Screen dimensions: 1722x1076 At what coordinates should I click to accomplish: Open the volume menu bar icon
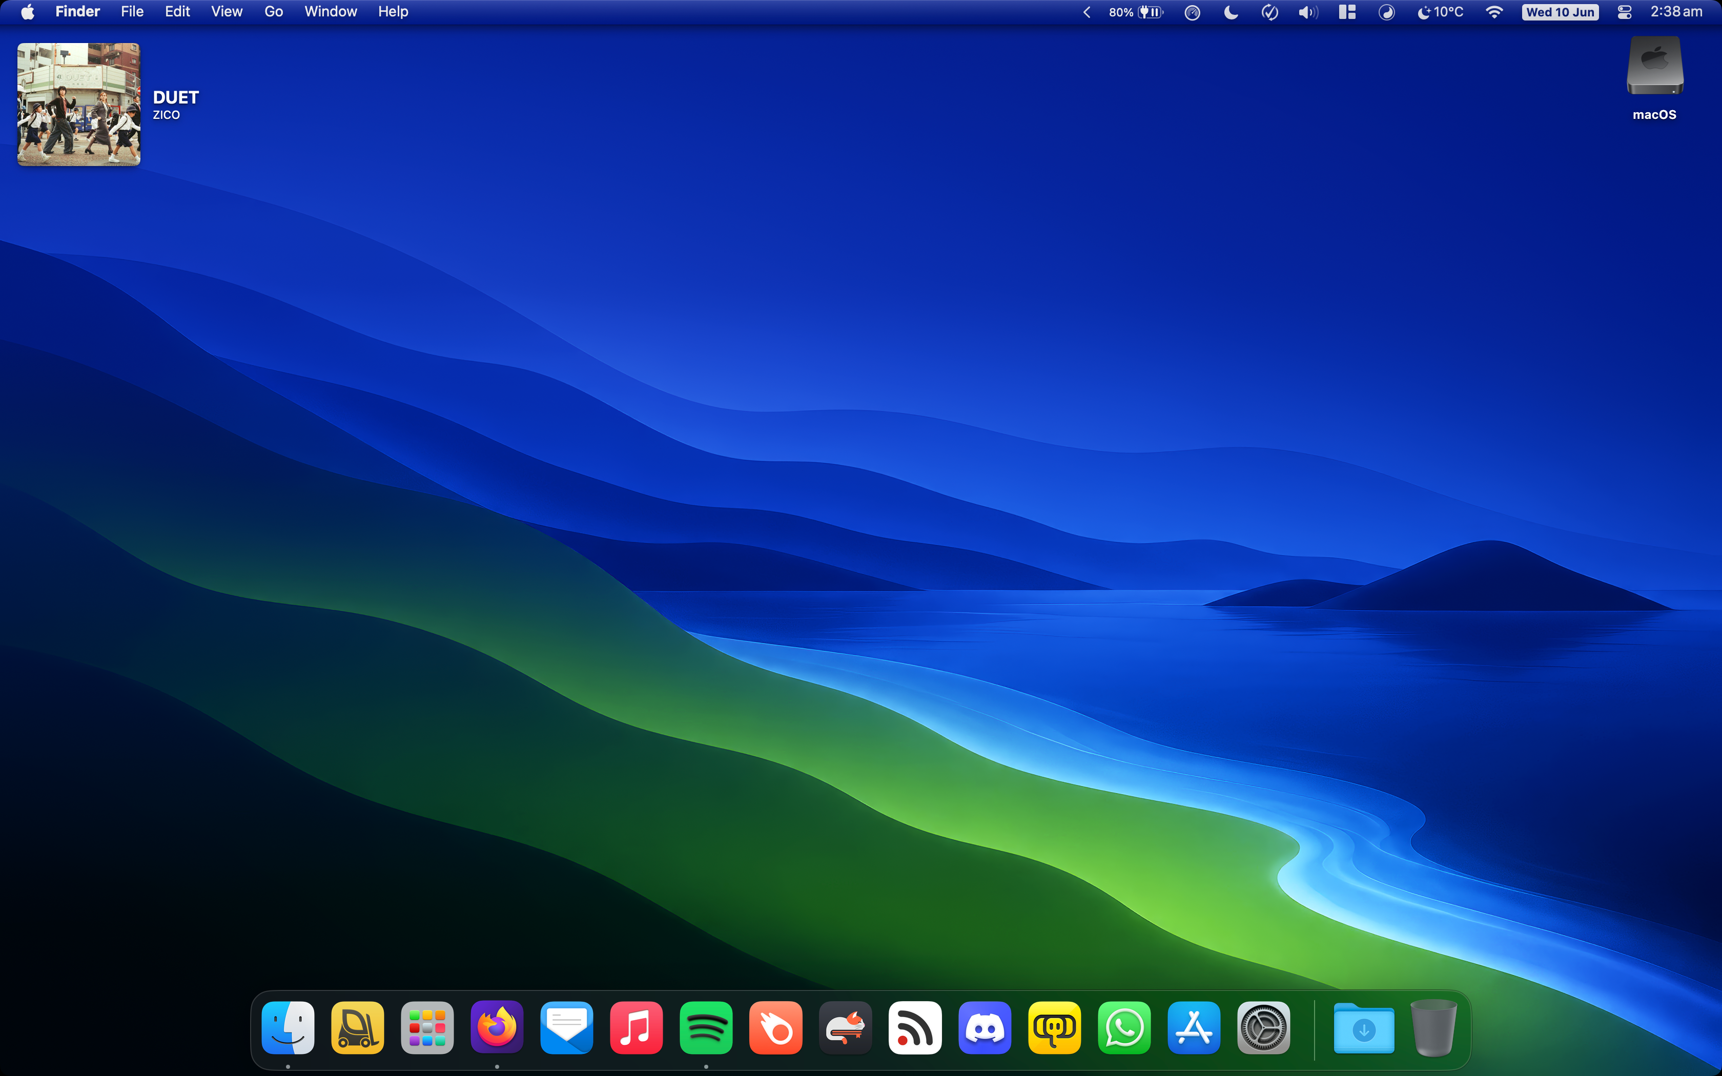(1308, 12)
